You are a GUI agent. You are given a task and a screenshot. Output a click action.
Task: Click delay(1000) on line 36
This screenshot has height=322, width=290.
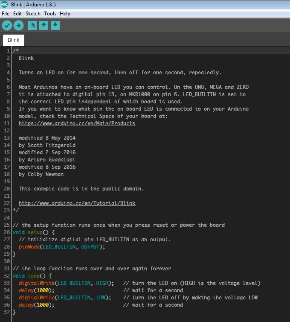[37, 305]
